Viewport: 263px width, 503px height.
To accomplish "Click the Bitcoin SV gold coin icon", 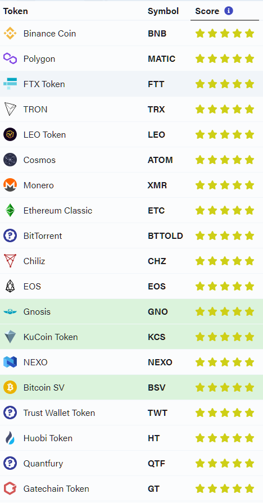I will pos(10,387).
